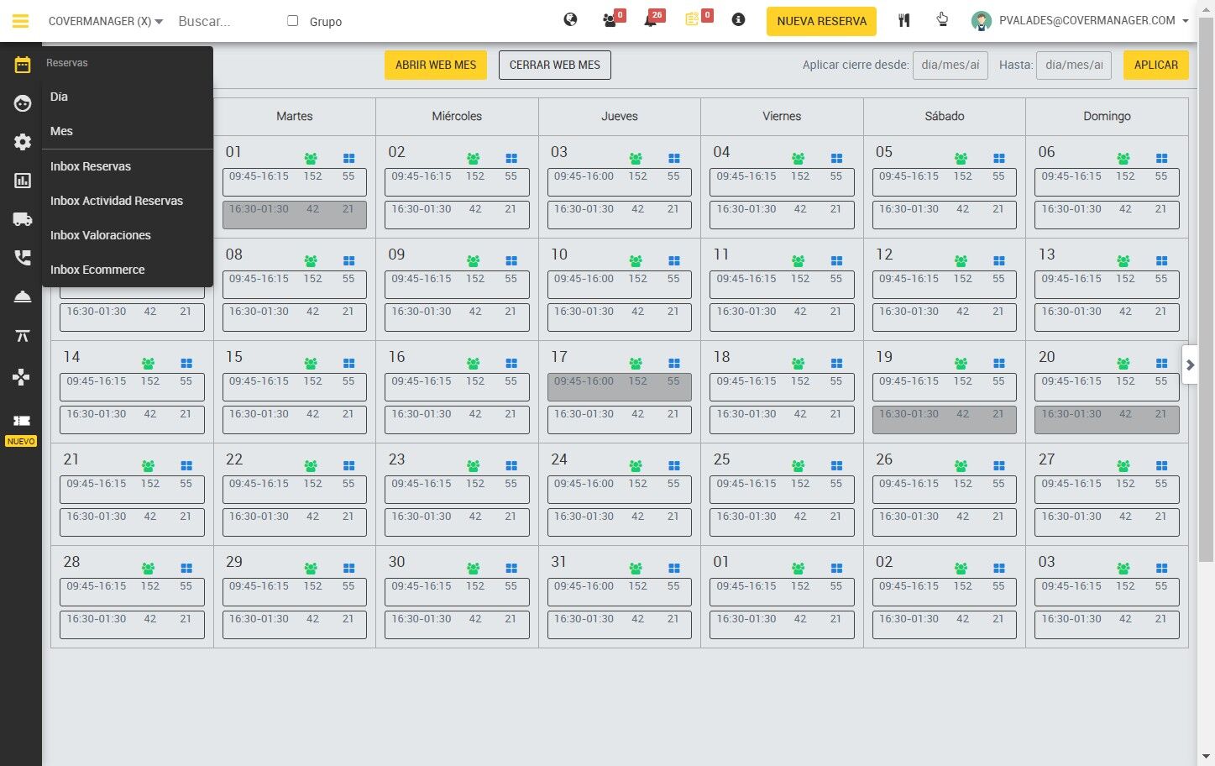Image resolution: width=1215 pixels, height=766 pixels.
Task: Click the Jueves column header
Action: pyautogui.click(x=620, y=117)
